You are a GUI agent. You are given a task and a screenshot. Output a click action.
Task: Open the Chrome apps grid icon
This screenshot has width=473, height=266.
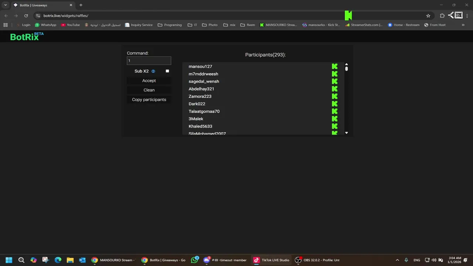tap(6, 25)
